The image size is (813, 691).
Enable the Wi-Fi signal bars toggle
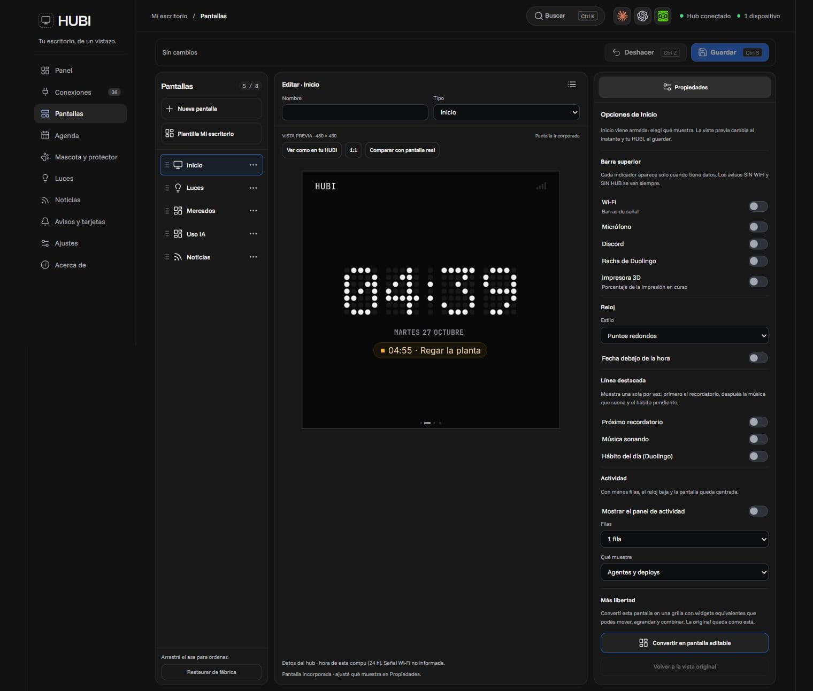(x=758, y=206)
